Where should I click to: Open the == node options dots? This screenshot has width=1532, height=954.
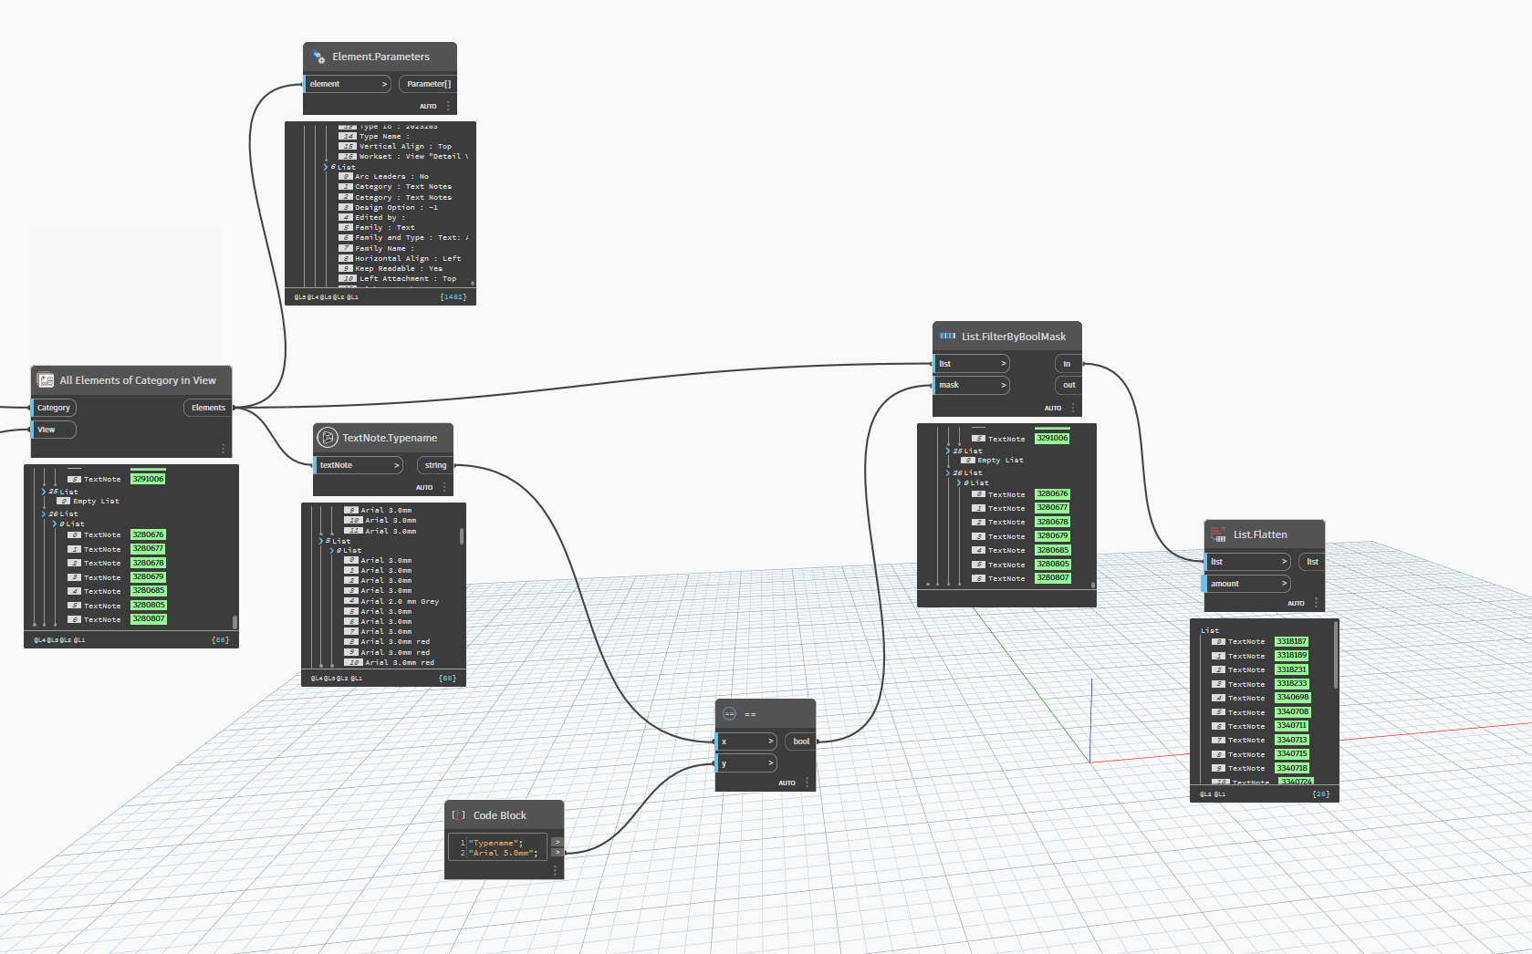807,783
